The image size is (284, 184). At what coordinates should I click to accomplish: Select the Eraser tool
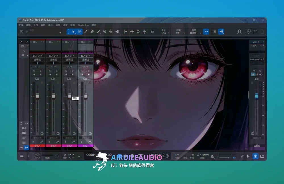(x=92, y=32)
